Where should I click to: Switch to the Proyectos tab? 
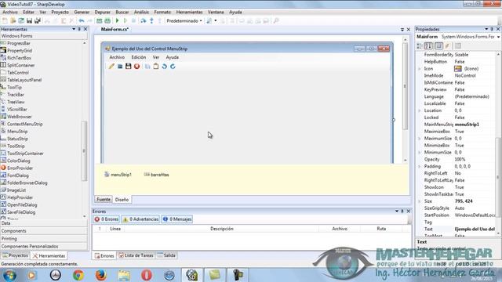15,255
